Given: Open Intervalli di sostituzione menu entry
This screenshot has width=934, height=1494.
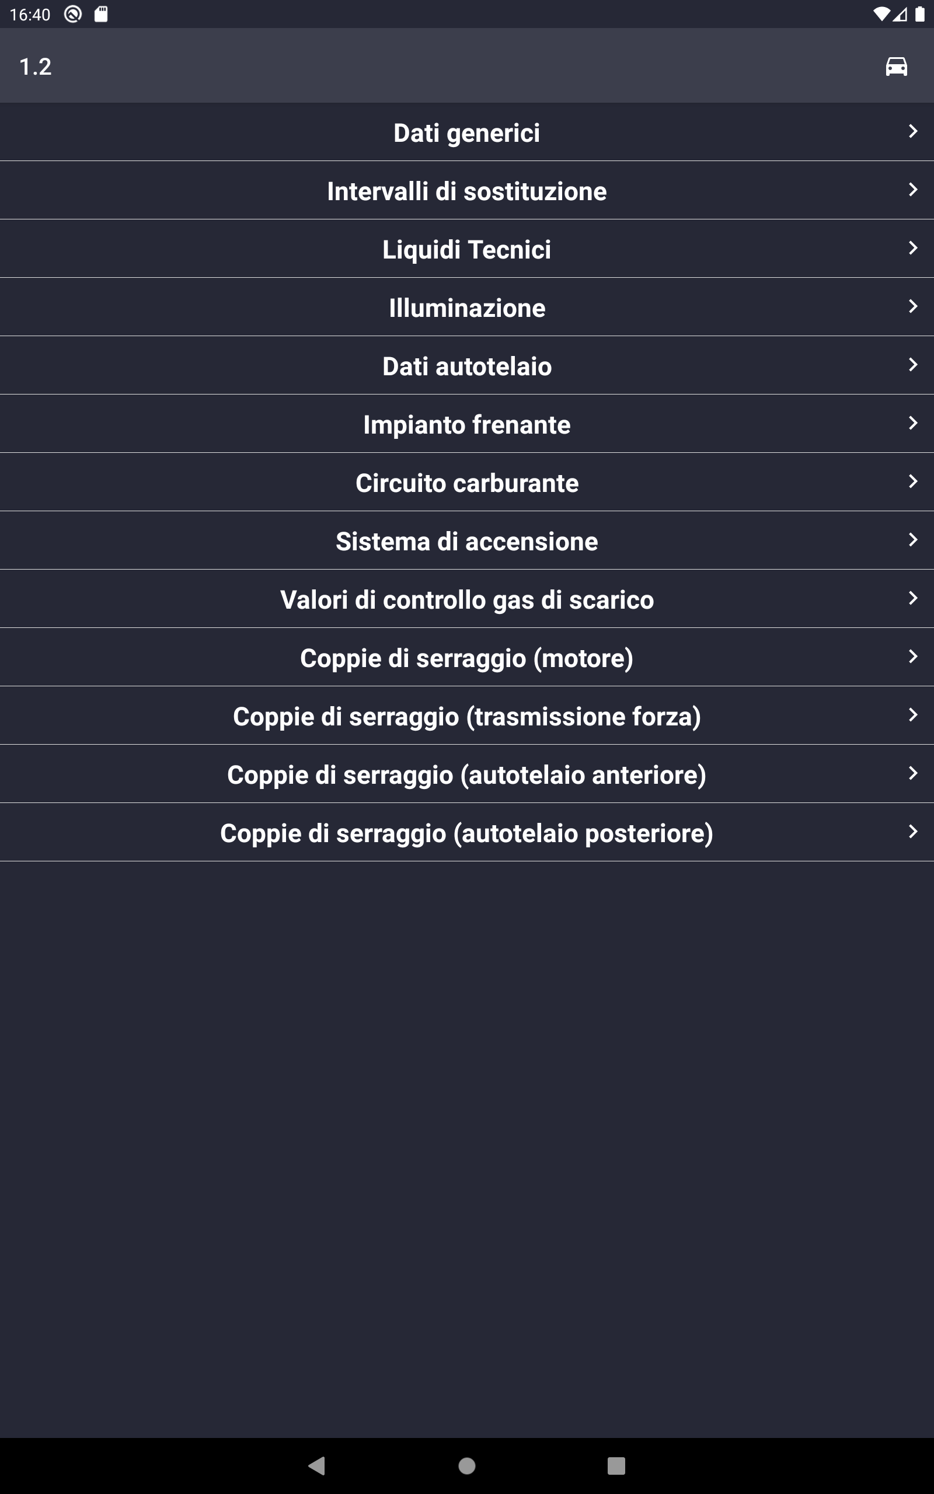Looking at the screenshot, I should click(x=467, y=190).
